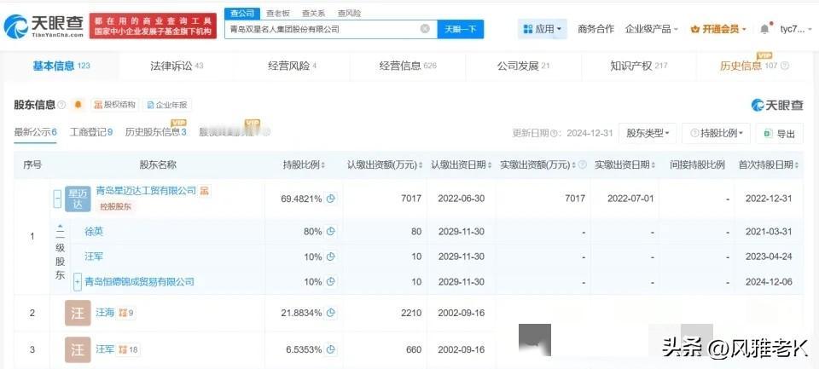Select the 基本信息 123 tab
This screenshot has width=819, height=369.
(x=61, y=66)
